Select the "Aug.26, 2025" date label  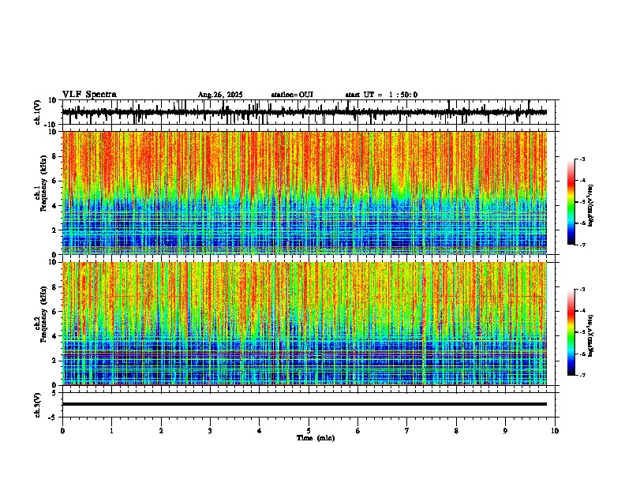tap(220, 95)
